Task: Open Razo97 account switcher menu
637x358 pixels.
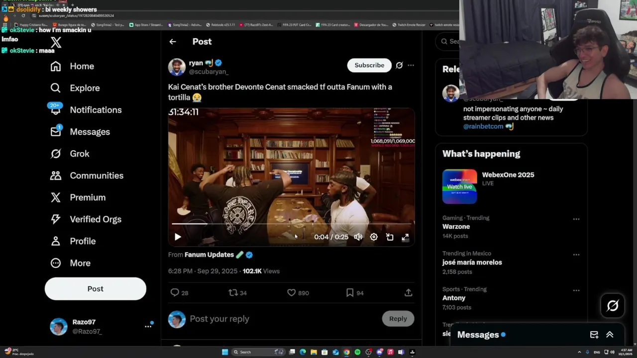Action: 101,326
